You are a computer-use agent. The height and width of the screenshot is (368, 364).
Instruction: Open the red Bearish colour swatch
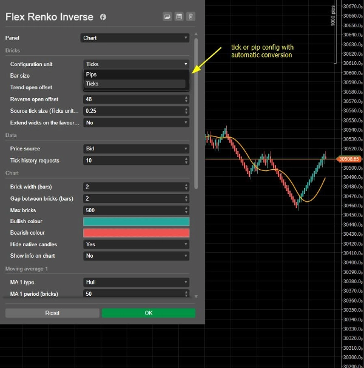click(x=136, y=233)
